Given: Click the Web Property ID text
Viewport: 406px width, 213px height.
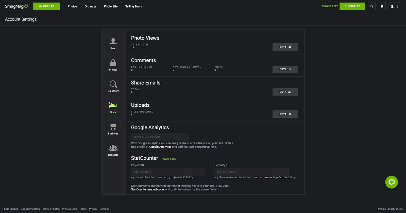Looking at the screenshot, I should pyautogui.click(x=199, y=147).
